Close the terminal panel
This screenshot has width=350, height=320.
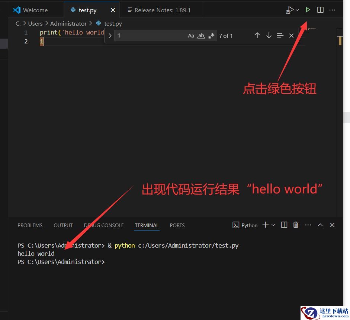tap(332, 225)
